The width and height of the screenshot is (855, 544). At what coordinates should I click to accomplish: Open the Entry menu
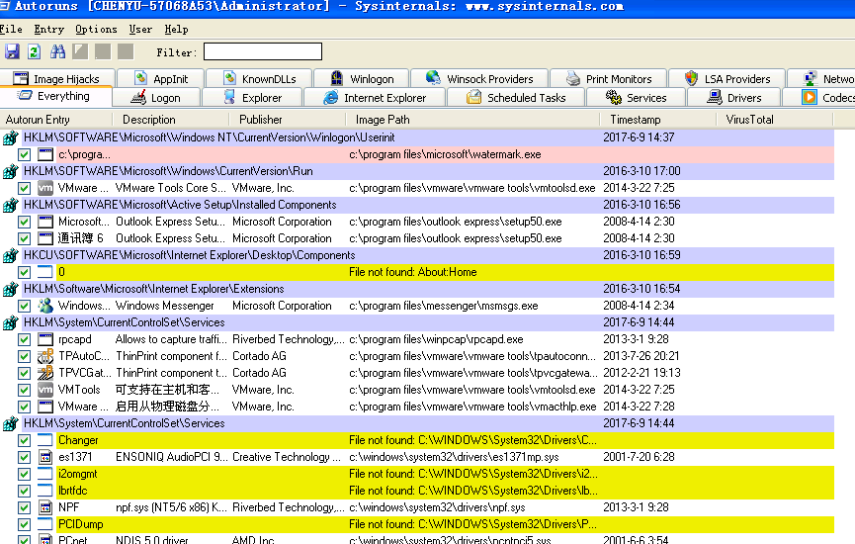point(49,29)
